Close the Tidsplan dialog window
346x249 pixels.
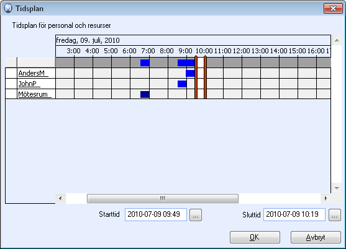tap(333, 8)
